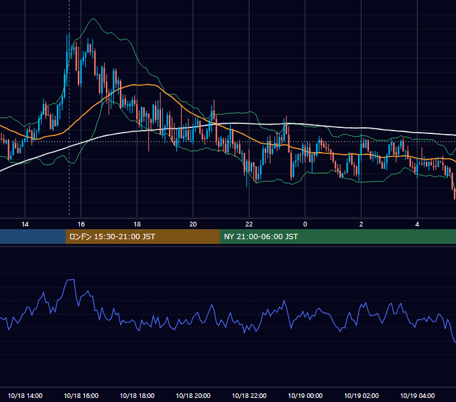The width and height of the screenshot is (456, 402).
Task: Click the blue session bar before ロンドン
Action: [x=33, y=237]
